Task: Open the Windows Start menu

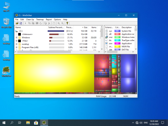Action: point(4,123)
